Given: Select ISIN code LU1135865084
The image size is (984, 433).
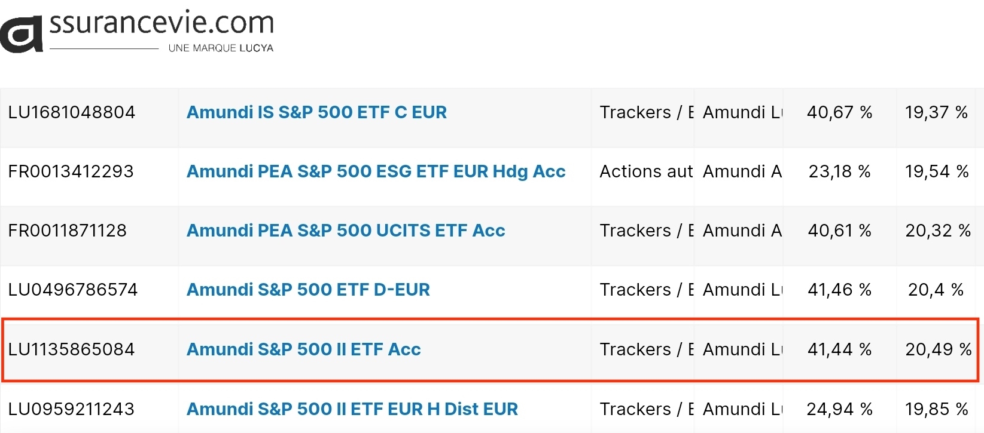Looking at the screenshot, I should pos(71,349).
